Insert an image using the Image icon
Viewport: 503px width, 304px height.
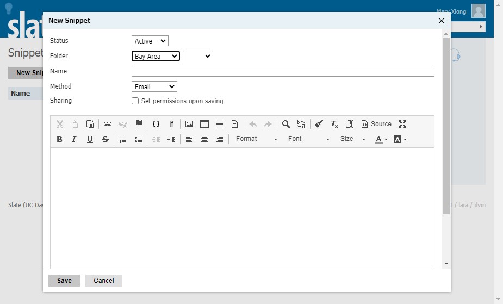click(x=189, y=124)
